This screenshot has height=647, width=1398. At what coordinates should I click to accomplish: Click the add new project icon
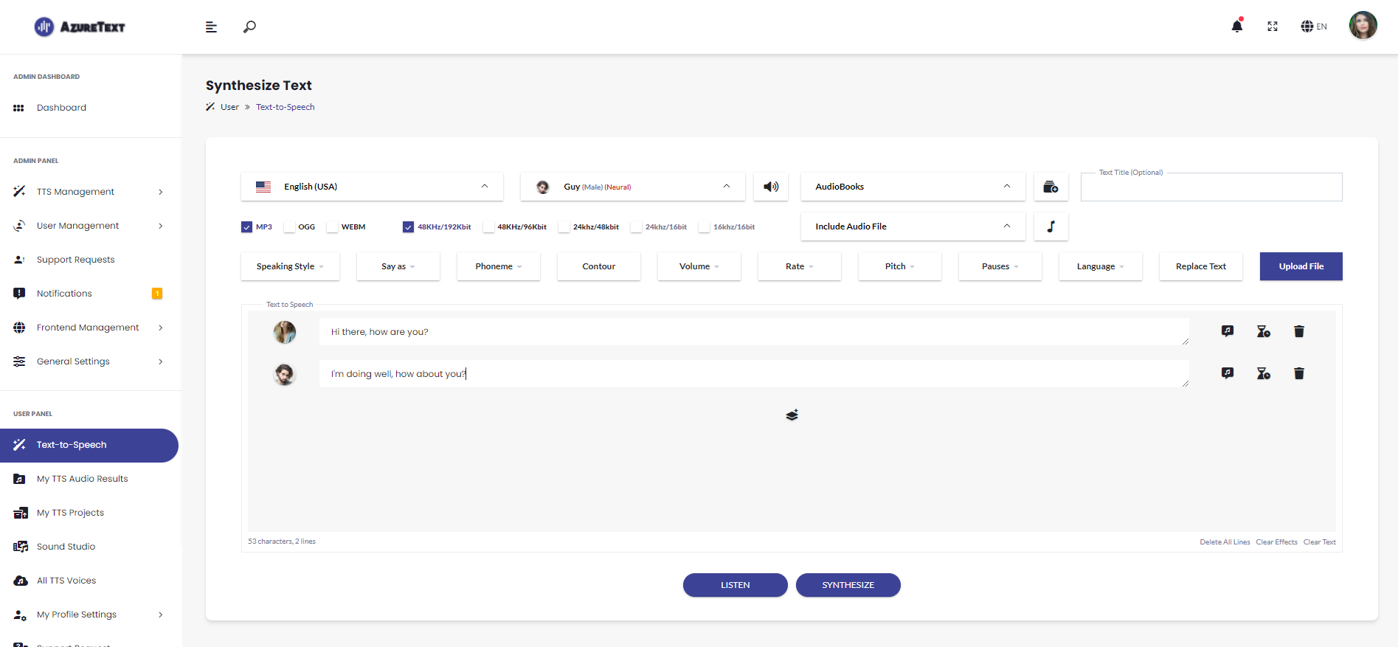1051,187
